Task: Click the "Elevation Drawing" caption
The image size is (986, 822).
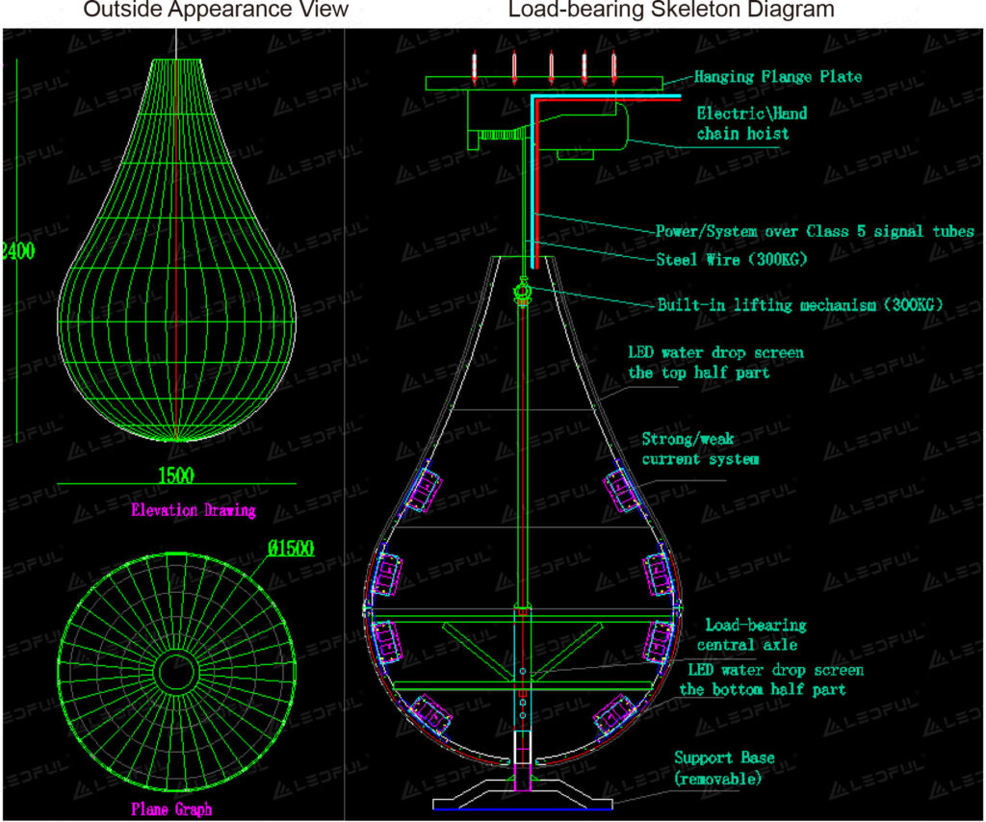Action: 194,510
